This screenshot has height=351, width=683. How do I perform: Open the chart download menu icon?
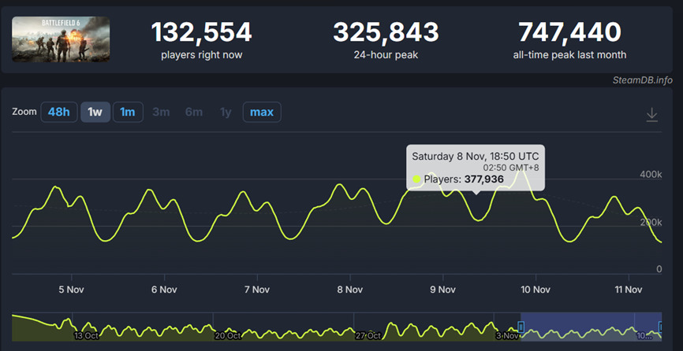point(651,115)
